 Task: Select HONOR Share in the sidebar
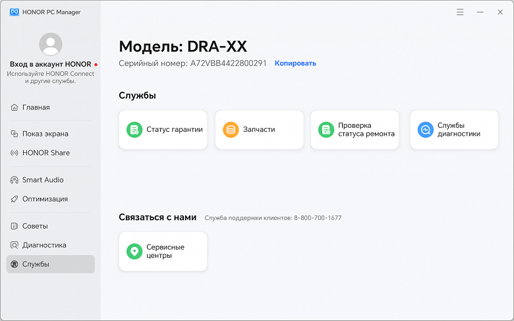(45, 153)
